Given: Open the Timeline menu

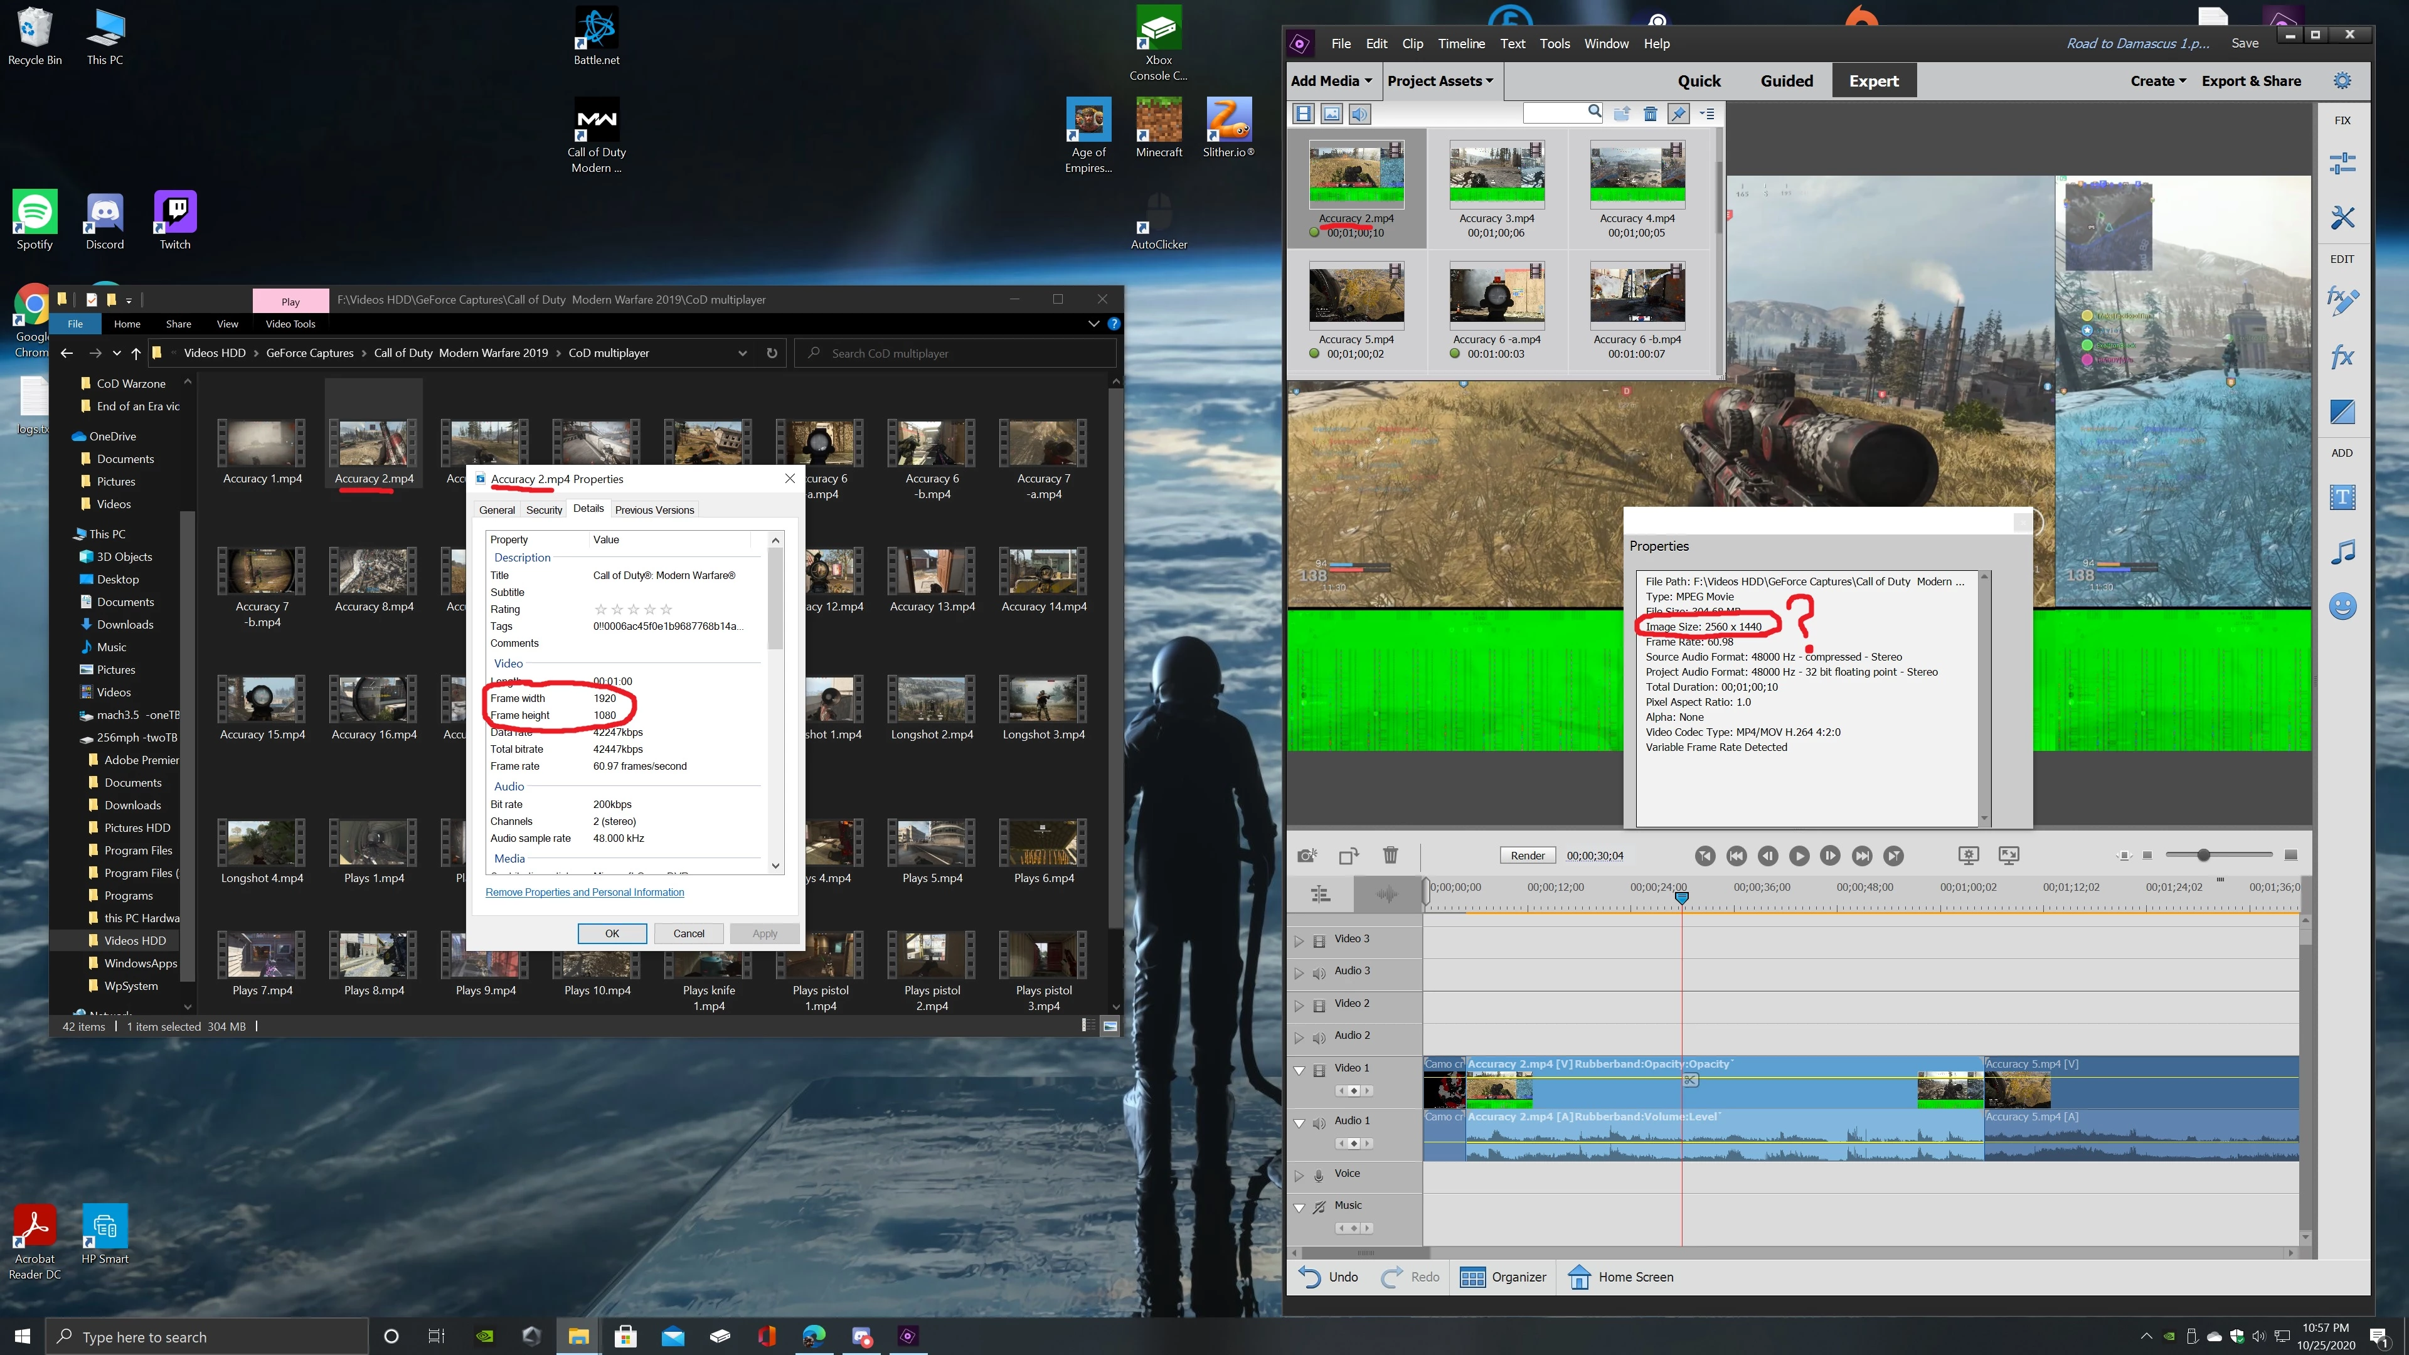Looking at the screenshot, I should pyautogui.click(x=1460, y=44).
